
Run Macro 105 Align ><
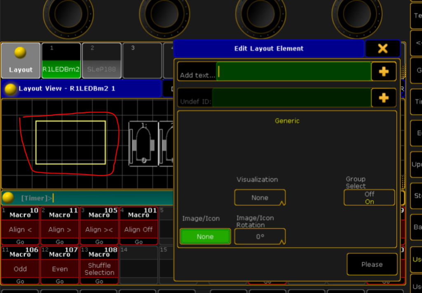coord(99,226)
